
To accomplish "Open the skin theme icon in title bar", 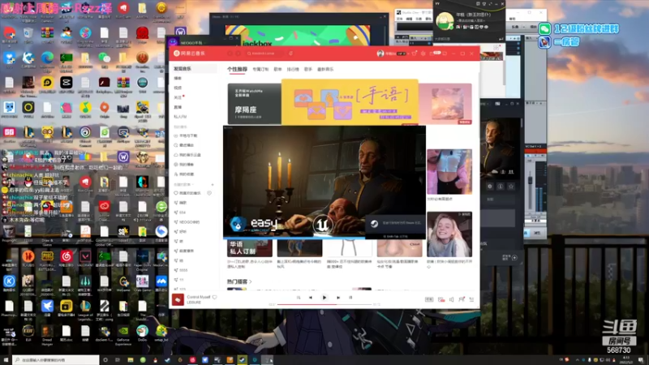I will 414,54.
